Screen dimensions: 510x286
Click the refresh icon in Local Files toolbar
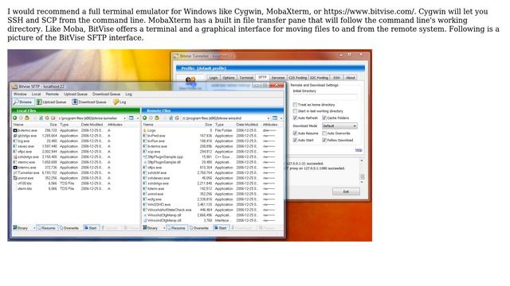click(x=41, y=118)
